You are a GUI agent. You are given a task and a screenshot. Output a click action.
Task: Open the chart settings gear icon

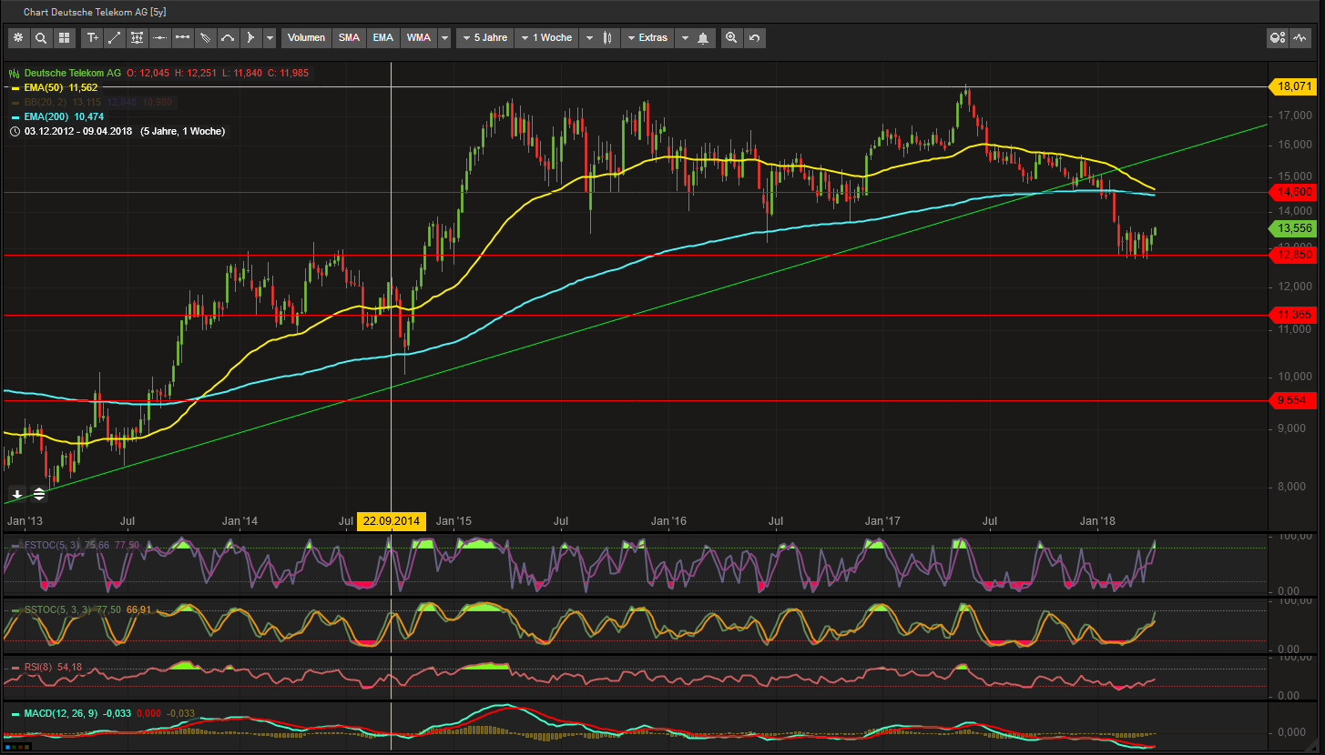(x=18, y=37)
